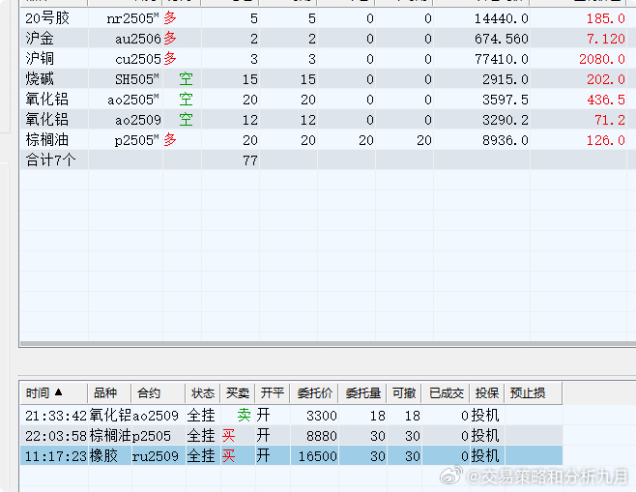This screenshot has width=636, height=492.
Task: Select the 沪铜 position name
Action: [x=40, y=59]
